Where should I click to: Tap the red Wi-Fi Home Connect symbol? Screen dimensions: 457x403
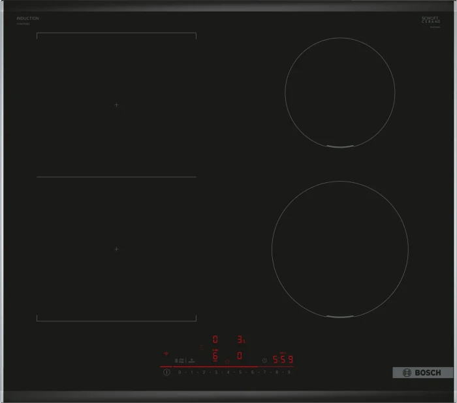[166, 354]
